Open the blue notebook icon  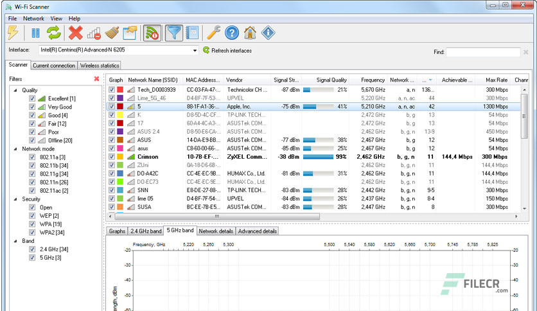[192, 33]
